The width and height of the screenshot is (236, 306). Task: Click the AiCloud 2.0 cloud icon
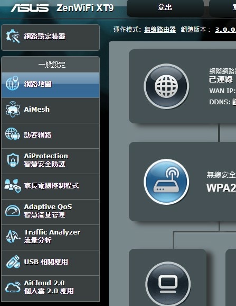(x=13, y=287)
